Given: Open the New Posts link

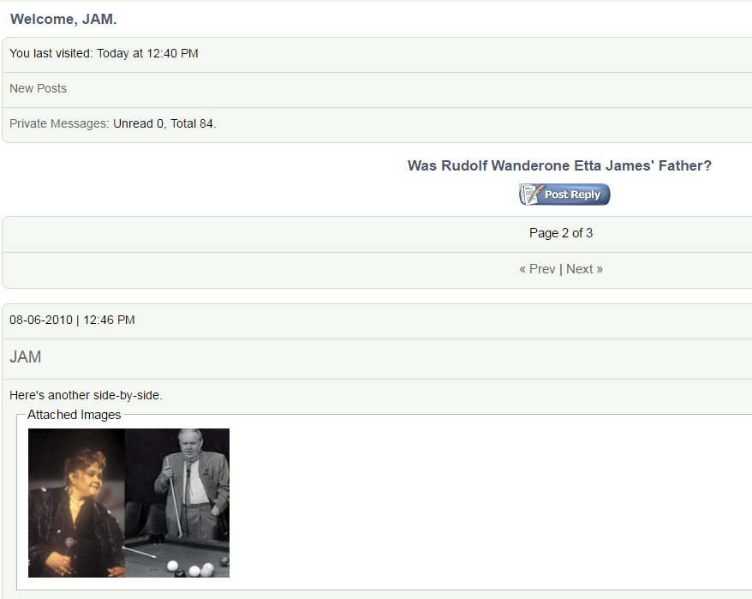Looking at the screenshot, I should 38,88.
